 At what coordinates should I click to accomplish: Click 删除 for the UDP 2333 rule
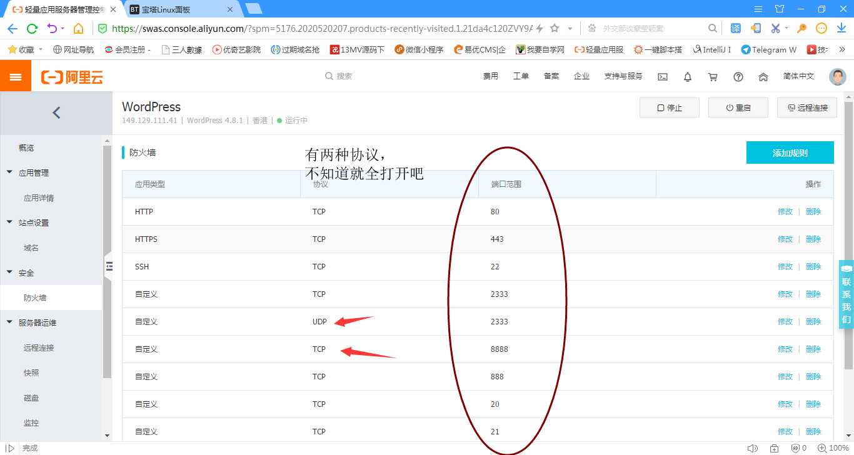point(813,322)
